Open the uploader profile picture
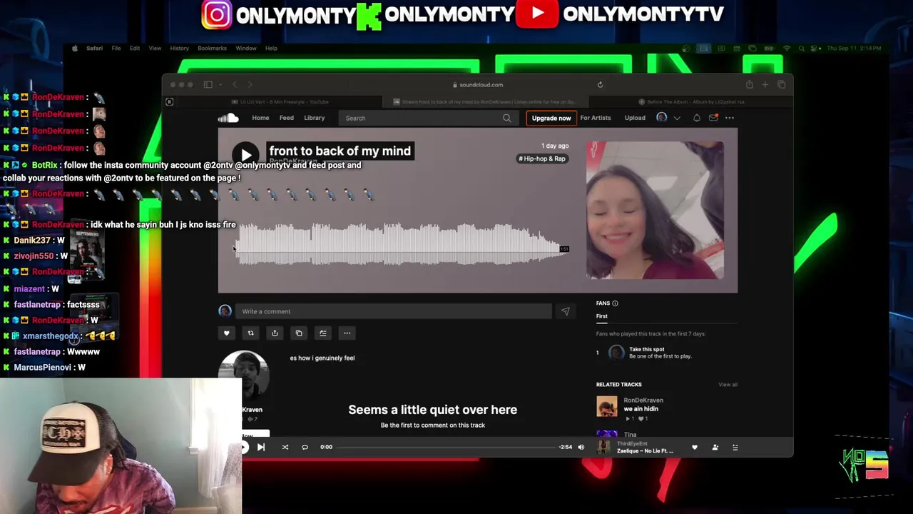Viewport: 913px width, 514px height. 245,375
